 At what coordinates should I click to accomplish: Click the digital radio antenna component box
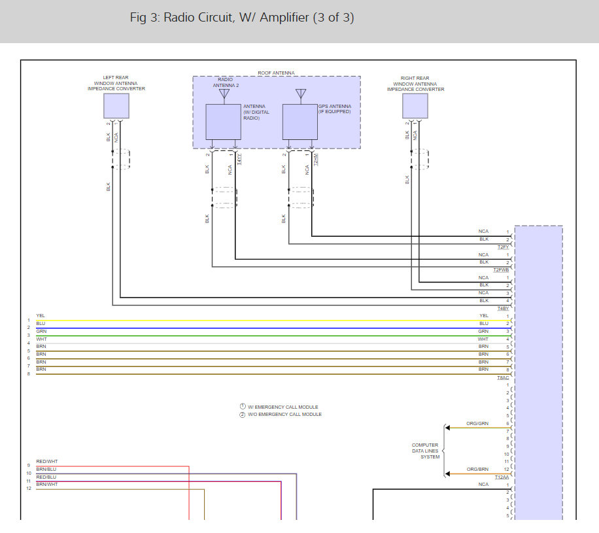point(224,122)
